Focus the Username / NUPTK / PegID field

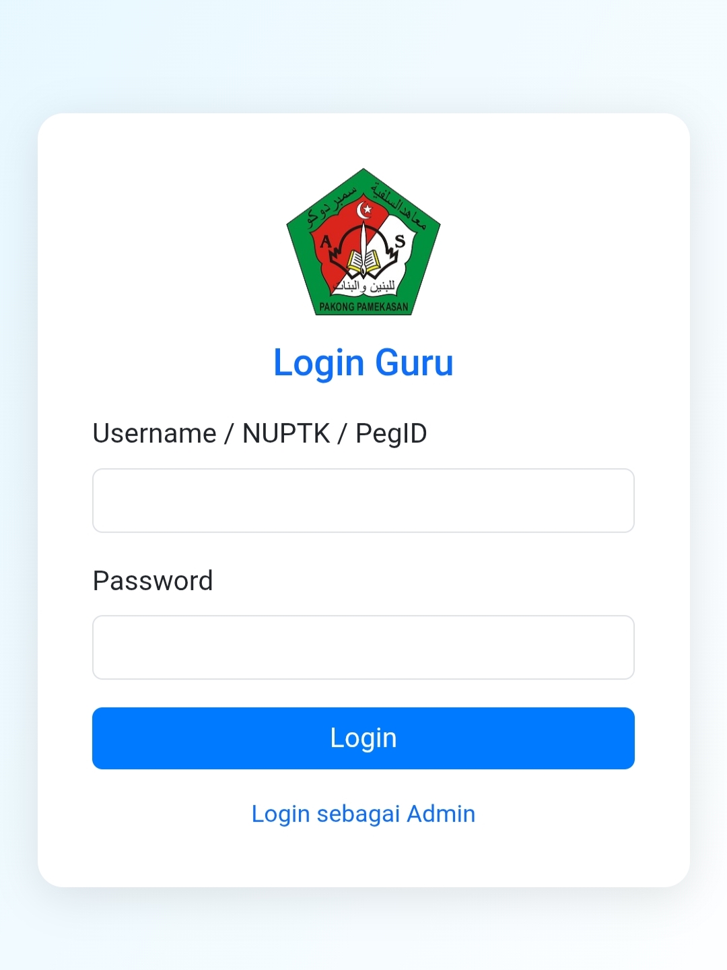tap(363, 500)
